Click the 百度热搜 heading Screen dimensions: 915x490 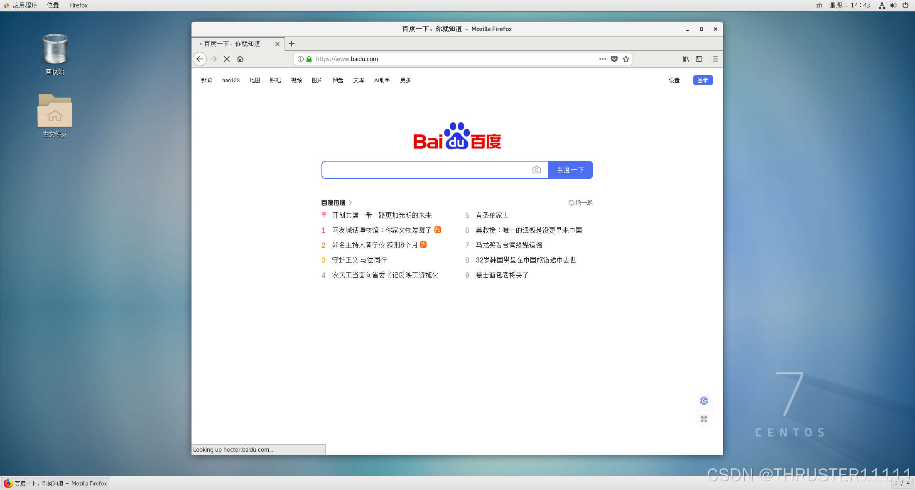333,203
